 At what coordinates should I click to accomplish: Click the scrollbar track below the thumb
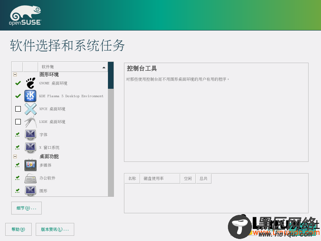[111, 143]
